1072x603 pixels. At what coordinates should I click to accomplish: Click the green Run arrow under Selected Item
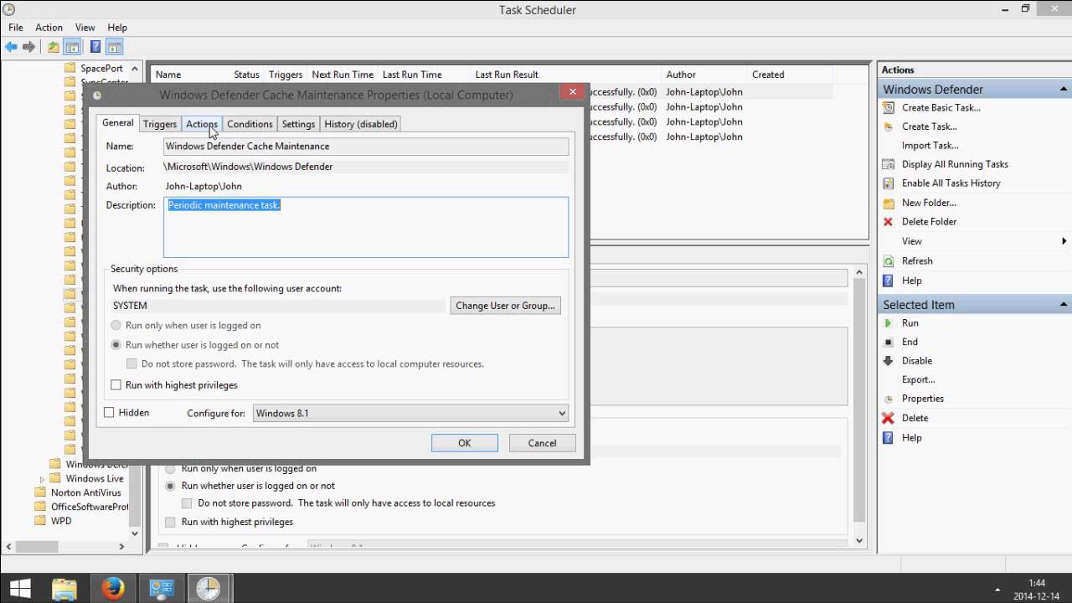point(889,323)
